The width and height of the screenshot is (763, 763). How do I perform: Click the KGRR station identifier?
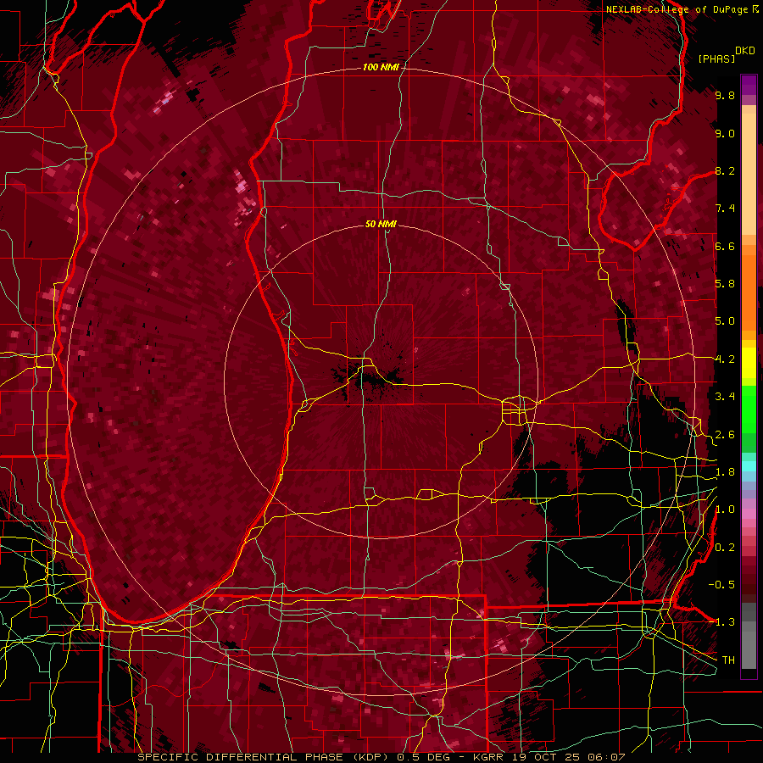[x=488, y=757]
